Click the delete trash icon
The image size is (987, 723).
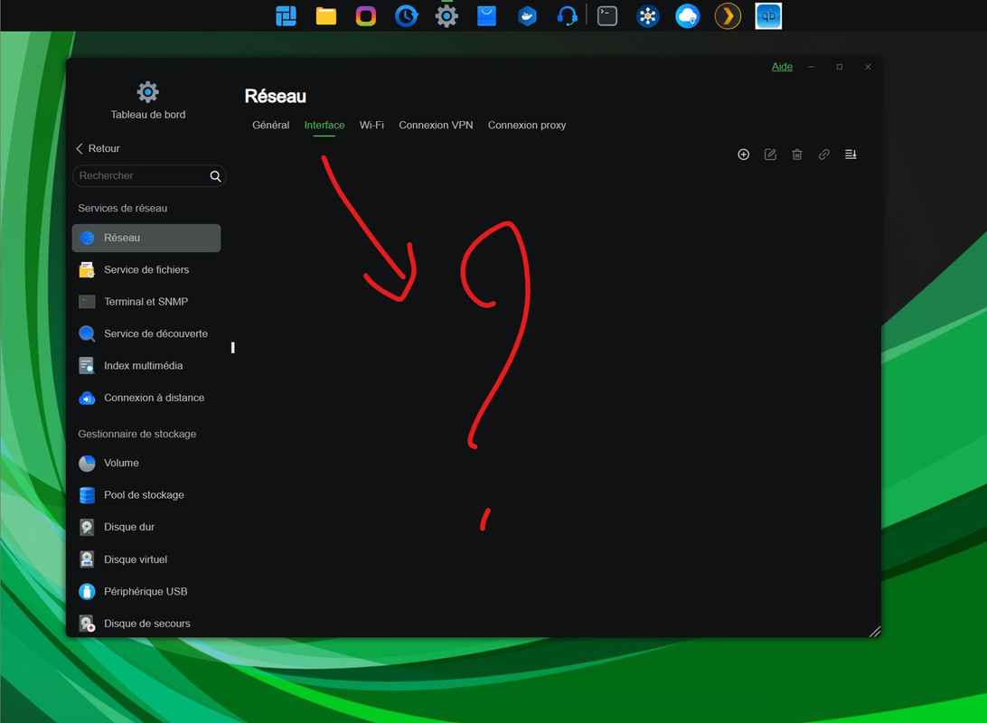(797, 155)
